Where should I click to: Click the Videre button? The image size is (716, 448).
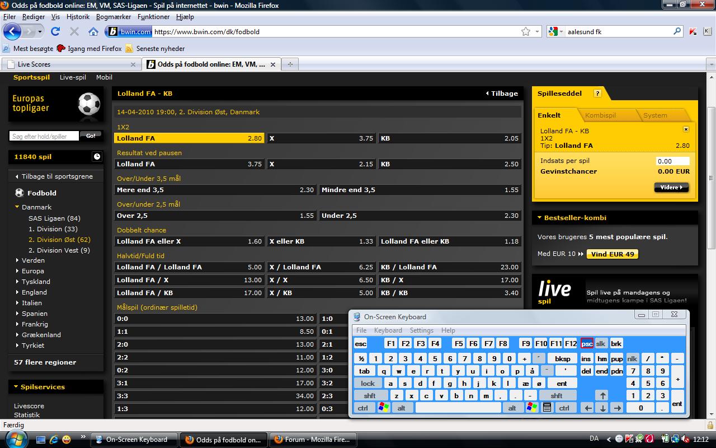coord(671,188)
